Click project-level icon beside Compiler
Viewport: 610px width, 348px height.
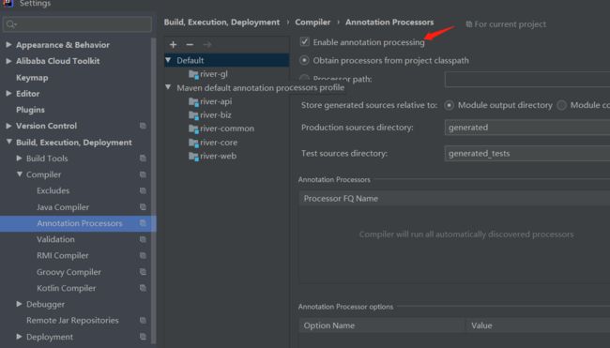click(143, 174)
